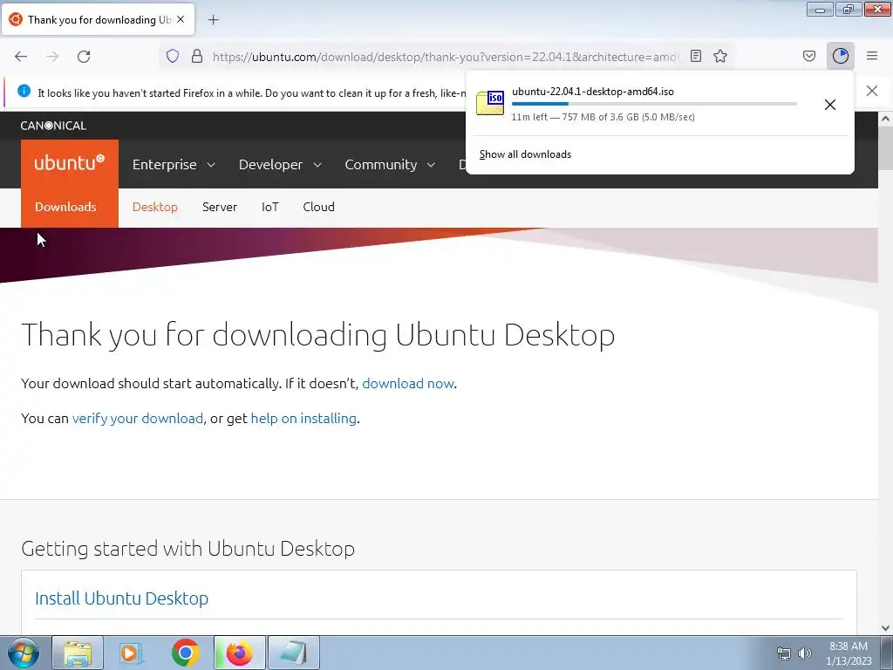Select the Desktop downloads tab
This screenshot has height=670, width=893.
(x=155, y=207)
